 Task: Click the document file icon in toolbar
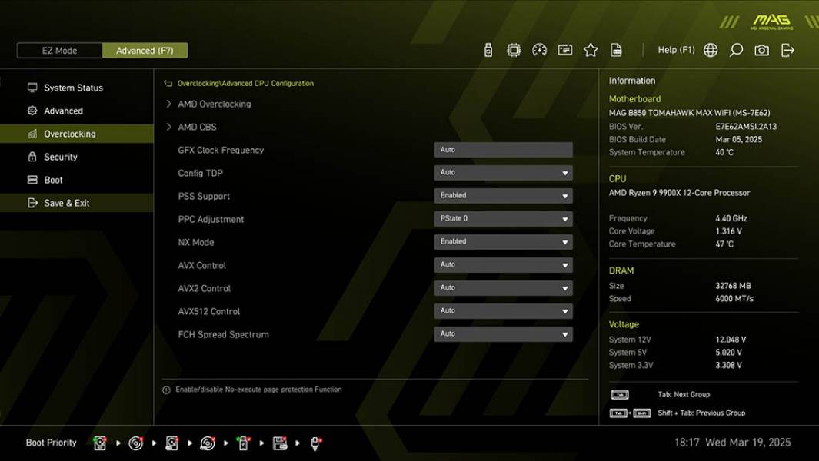[x=616, y=50]
